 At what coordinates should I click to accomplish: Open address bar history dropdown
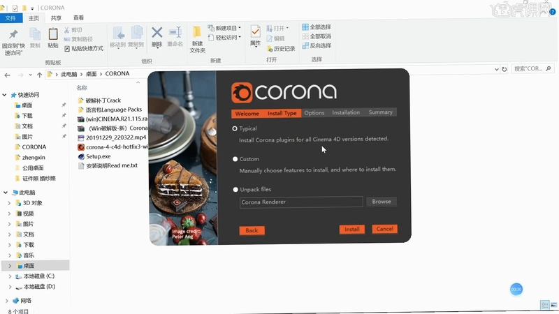click(497, 69)
